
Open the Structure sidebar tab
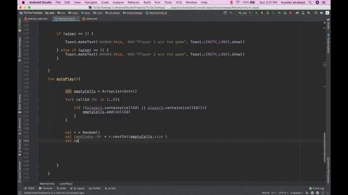pos(20,126)
